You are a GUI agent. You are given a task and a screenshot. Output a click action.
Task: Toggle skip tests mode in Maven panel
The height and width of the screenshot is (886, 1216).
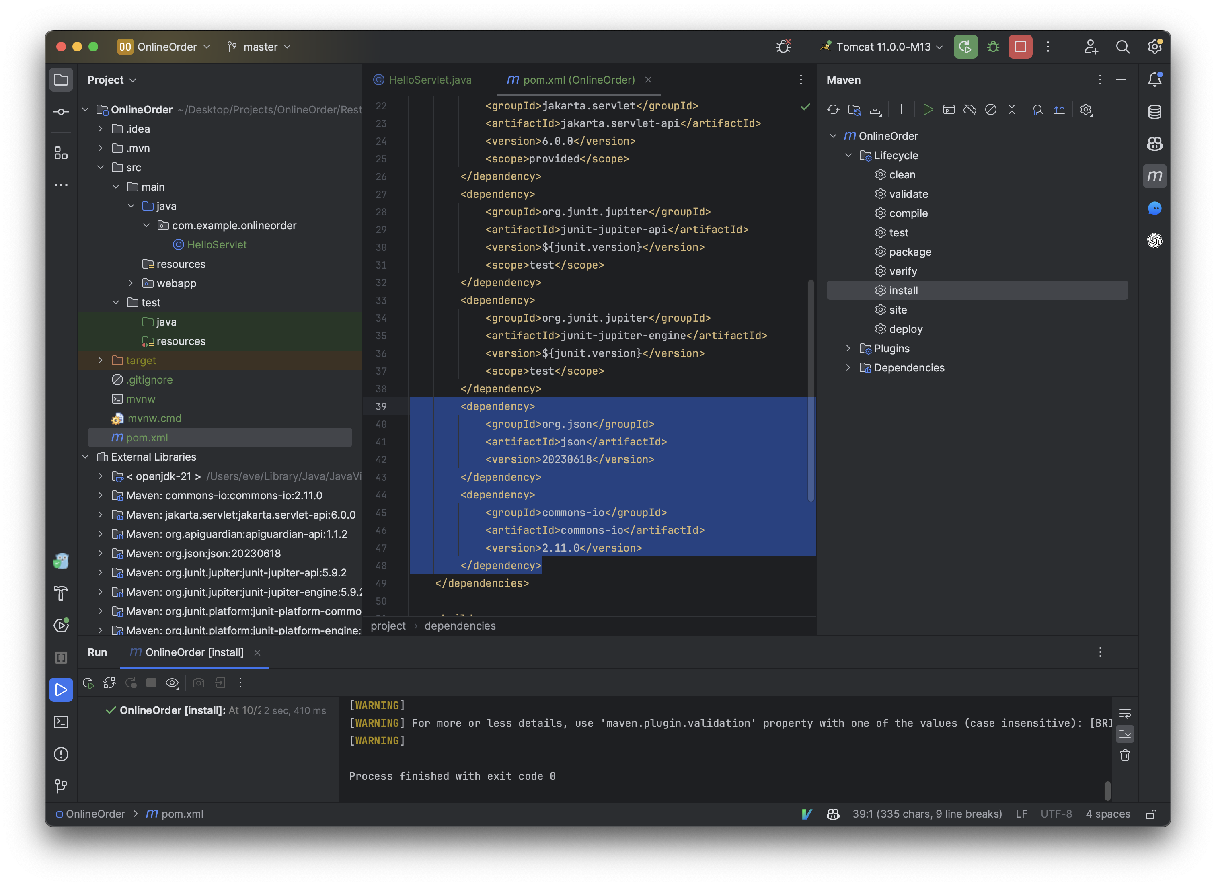[991, 109]
